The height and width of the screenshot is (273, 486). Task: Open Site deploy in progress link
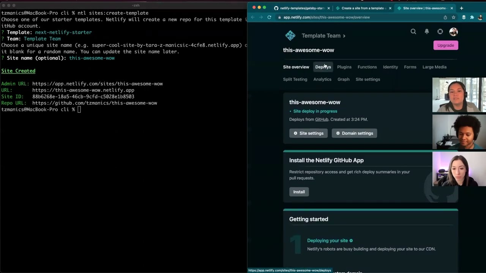315,111
